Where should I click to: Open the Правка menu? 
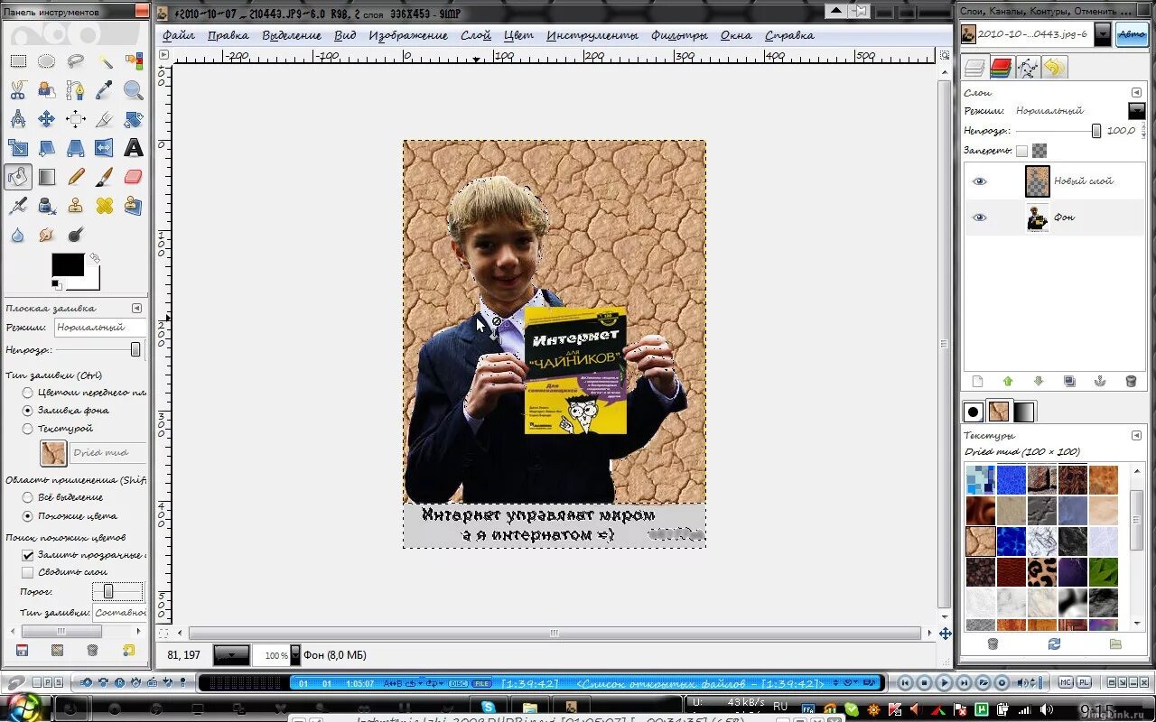(228, 35)
